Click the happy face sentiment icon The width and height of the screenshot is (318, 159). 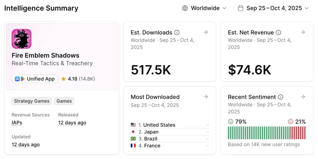click(231, 122)
